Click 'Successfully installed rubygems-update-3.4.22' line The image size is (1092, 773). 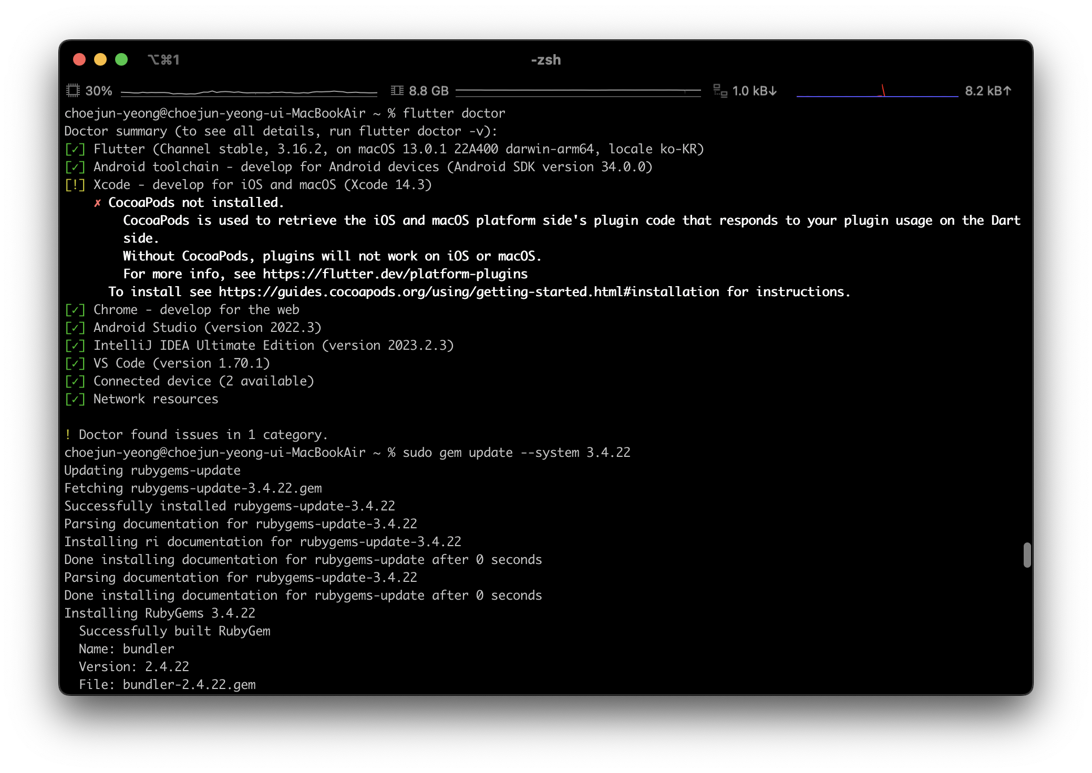[230, 506]
